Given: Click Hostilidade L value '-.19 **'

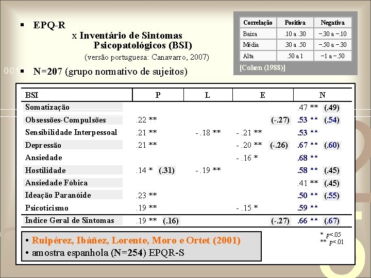Looking at the screenshot, I should coord(208,170).
